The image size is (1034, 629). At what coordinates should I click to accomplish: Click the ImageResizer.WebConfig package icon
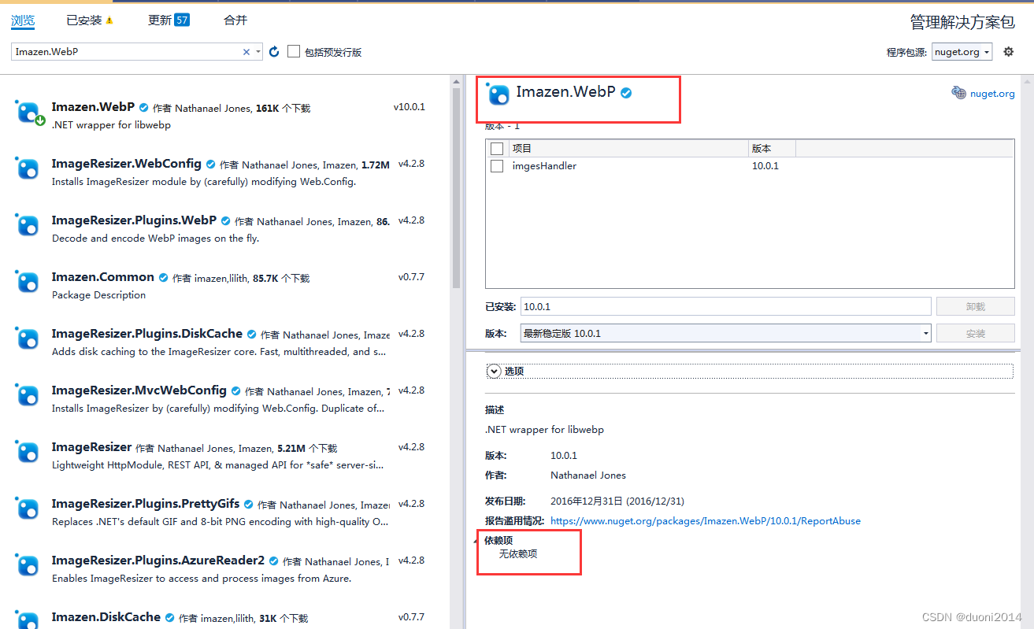(x=28, y=168)
